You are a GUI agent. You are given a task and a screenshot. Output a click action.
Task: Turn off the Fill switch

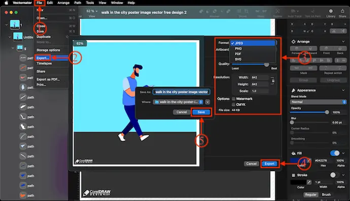(x=335, y=153)
